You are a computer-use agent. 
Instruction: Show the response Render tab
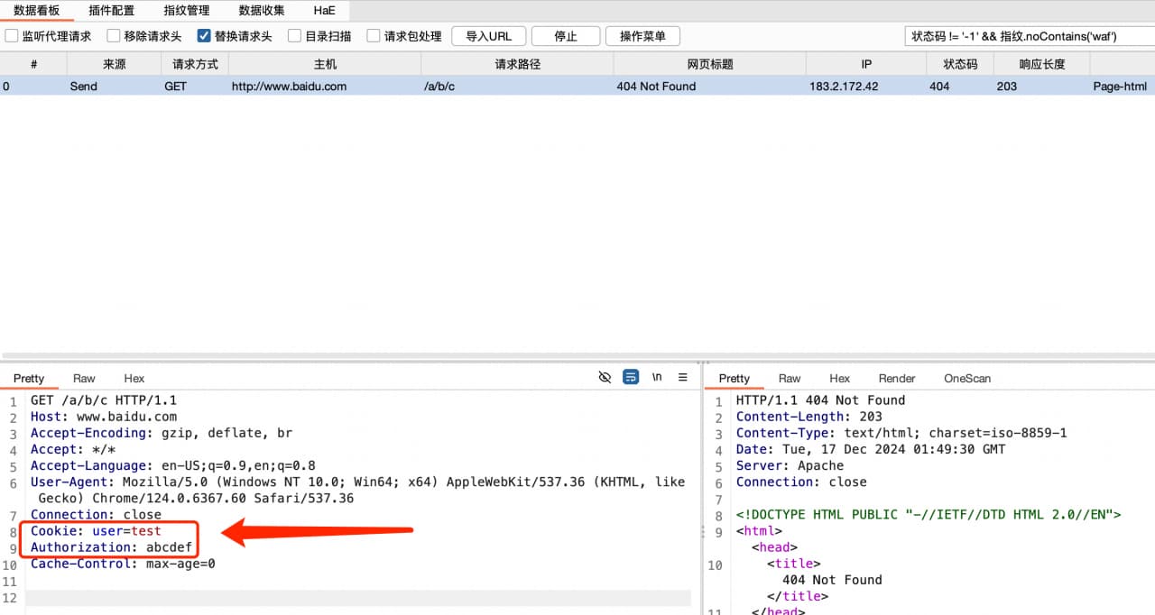coord(896,378)
